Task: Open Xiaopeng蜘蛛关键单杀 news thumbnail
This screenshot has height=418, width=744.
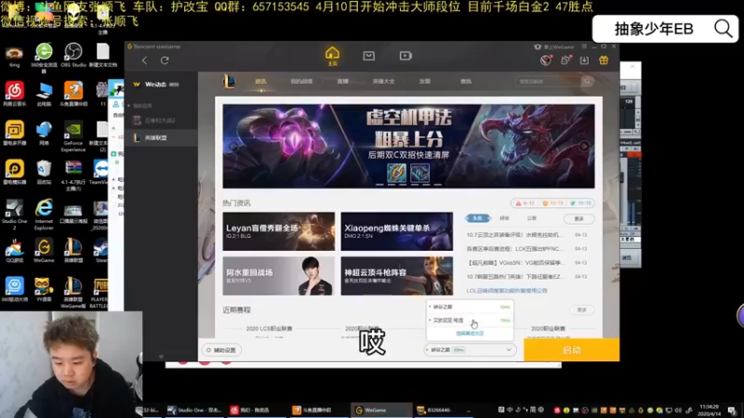Action: click(x=397, y=231)
